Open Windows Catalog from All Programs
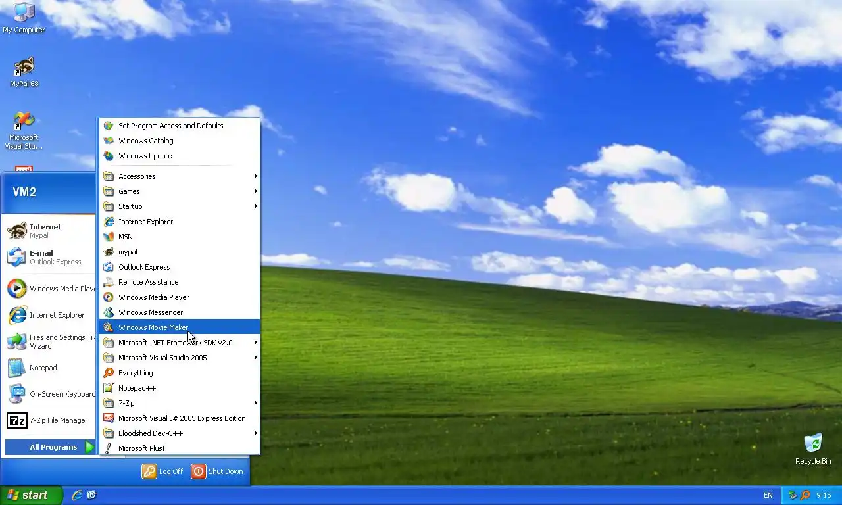 pos(180,141)
